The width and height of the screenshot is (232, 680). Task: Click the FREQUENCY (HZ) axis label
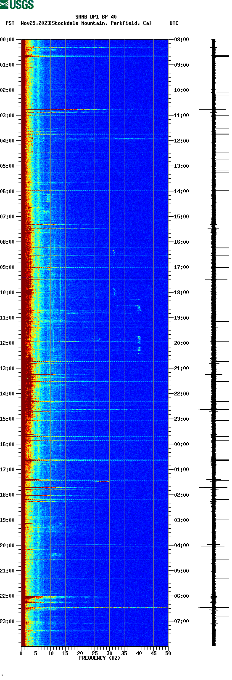pyautogui.click(x=100, y=658)
